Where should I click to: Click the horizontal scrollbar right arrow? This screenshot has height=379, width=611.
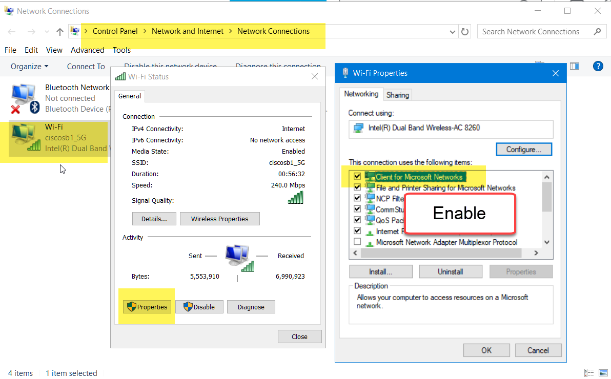click(536, 253)
